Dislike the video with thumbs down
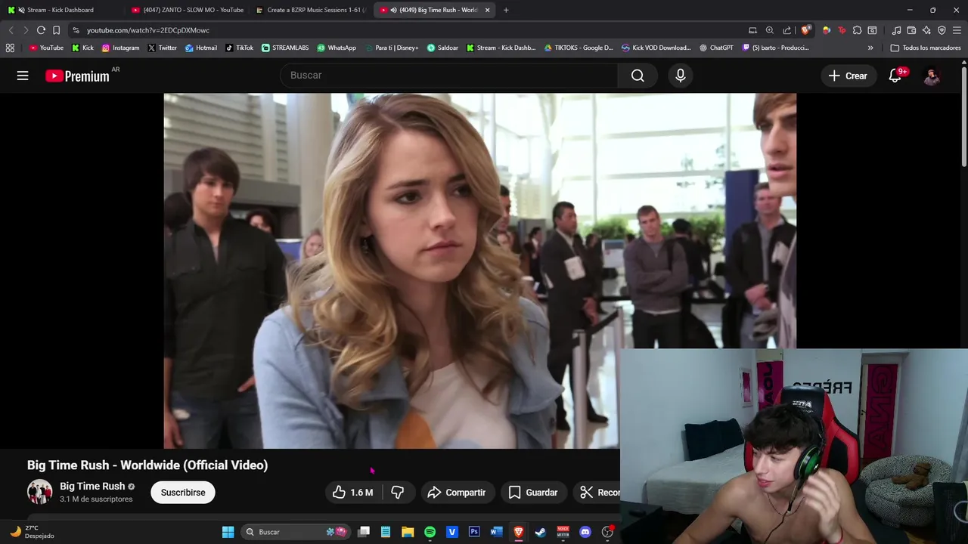 [398, 493]
